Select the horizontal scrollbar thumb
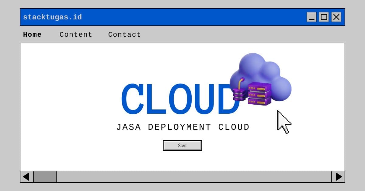The image size is (365, 191). point(45,177)
